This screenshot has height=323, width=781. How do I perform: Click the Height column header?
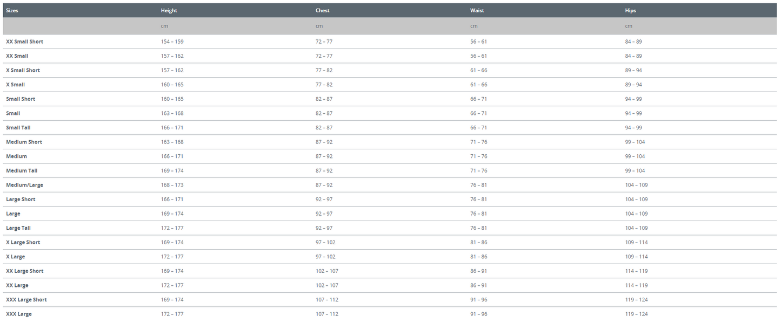click(169, 11)
